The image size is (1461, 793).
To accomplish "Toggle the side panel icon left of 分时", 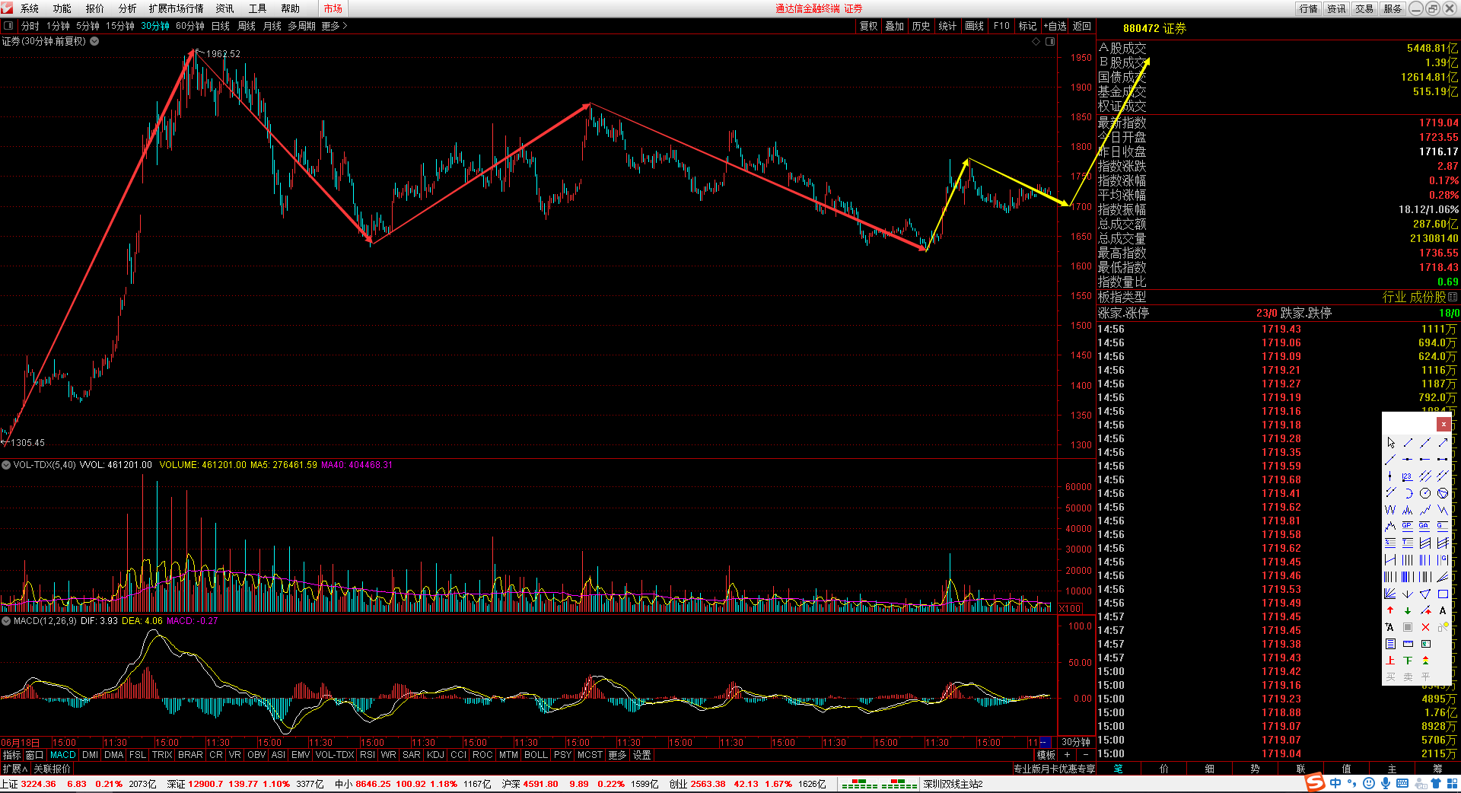I will [x=8, y=26].
